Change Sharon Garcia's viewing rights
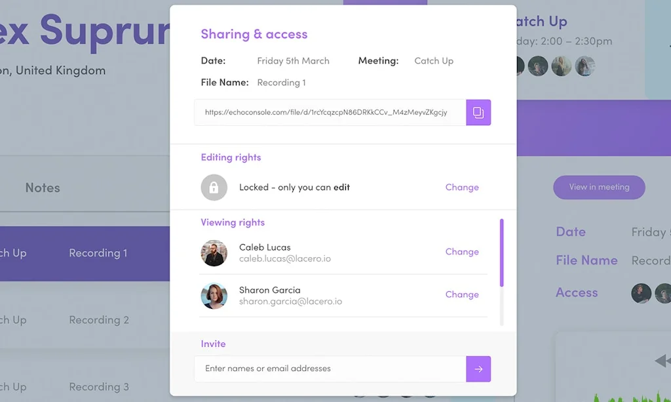The height and width of the screenshot is (402, 671). click(x=461, y=294)
